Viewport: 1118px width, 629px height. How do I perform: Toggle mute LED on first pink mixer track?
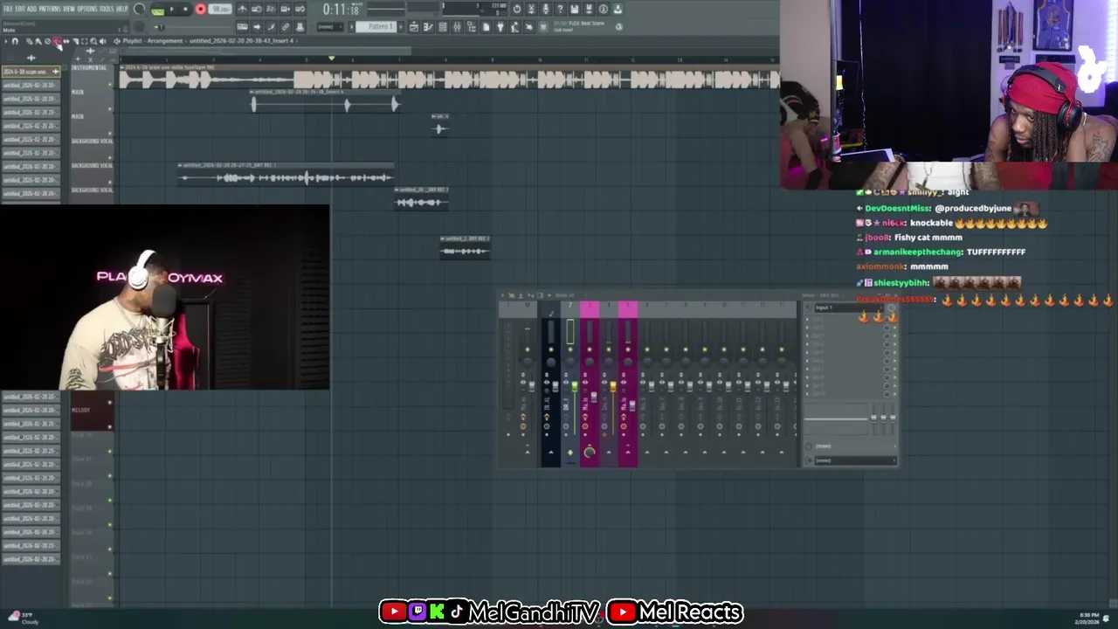point(590,349)
